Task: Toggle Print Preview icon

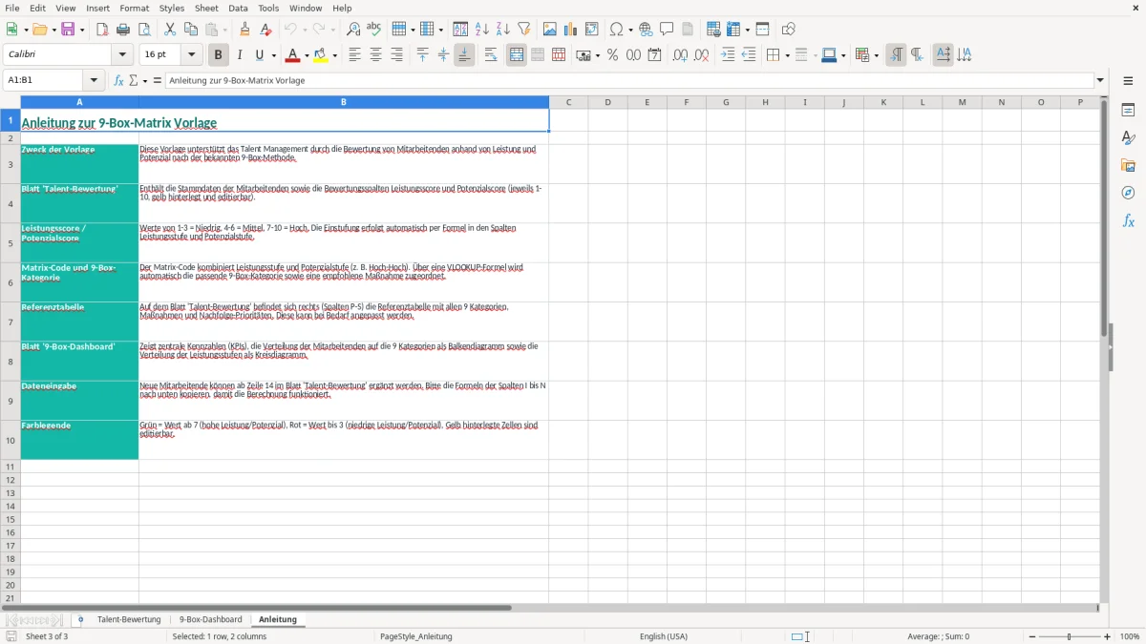Action: pyautogui.click(x=143, y=30)
